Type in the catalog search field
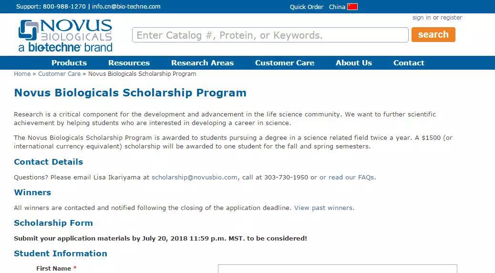 click(x=270, y=35)
